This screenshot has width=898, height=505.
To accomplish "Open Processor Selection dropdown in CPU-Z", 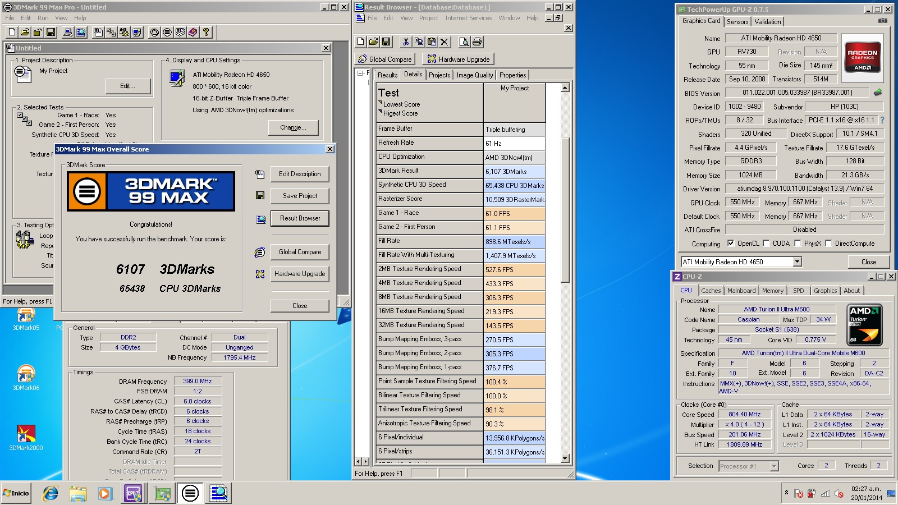I will [x=774, y=466].
